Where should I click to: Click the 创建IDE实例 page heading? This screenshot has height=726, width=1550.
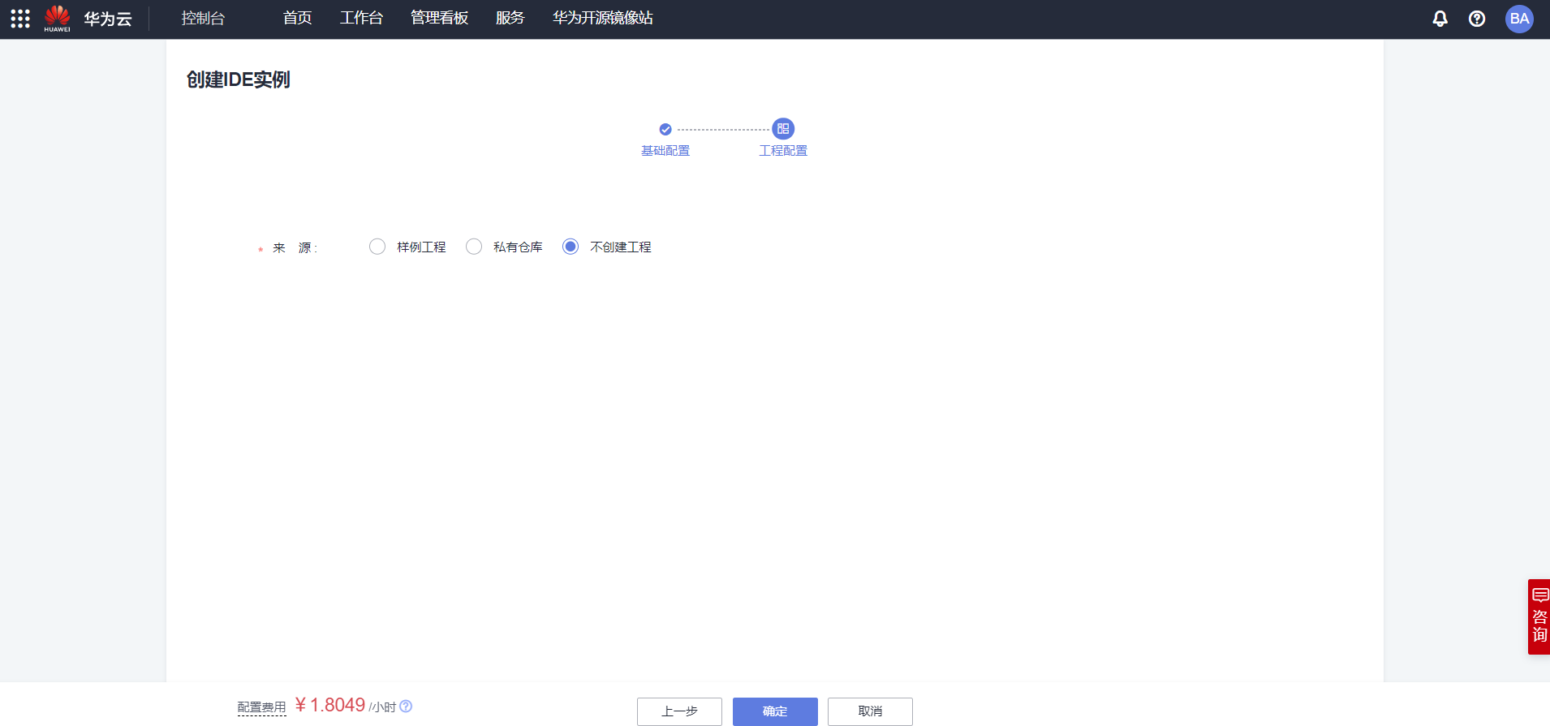(x=239, y=79)
